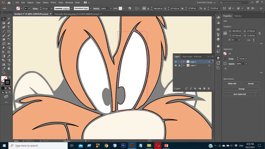Select the Paintbrush tool
This screenshot has width=265, height=149.
[4, 36]
